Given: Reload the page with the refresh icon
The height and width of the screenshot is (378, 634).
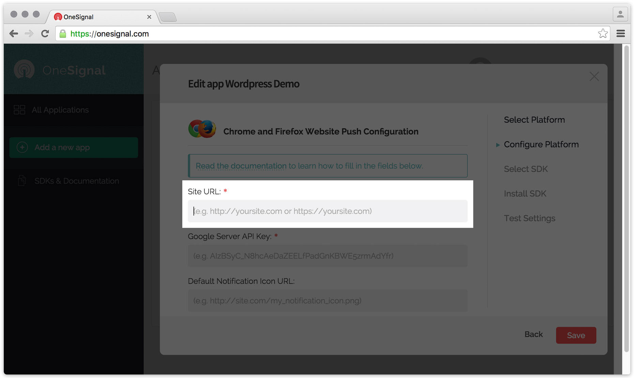Looking at the screenshot, I should coord(45,33).
